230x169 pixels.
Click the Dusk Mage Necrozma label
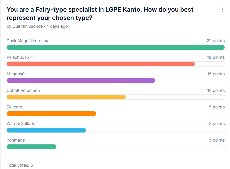(x=28, y=41)
